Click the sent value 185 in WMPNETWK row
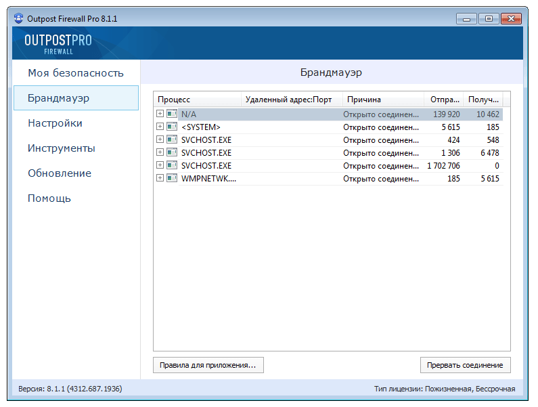The width and height of the screenshot is (538, 407). click(x=453, y=179)
